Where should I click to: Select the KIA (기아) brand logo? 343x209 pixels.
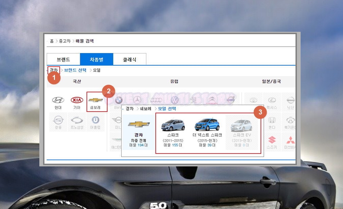[x=77, y=100]
